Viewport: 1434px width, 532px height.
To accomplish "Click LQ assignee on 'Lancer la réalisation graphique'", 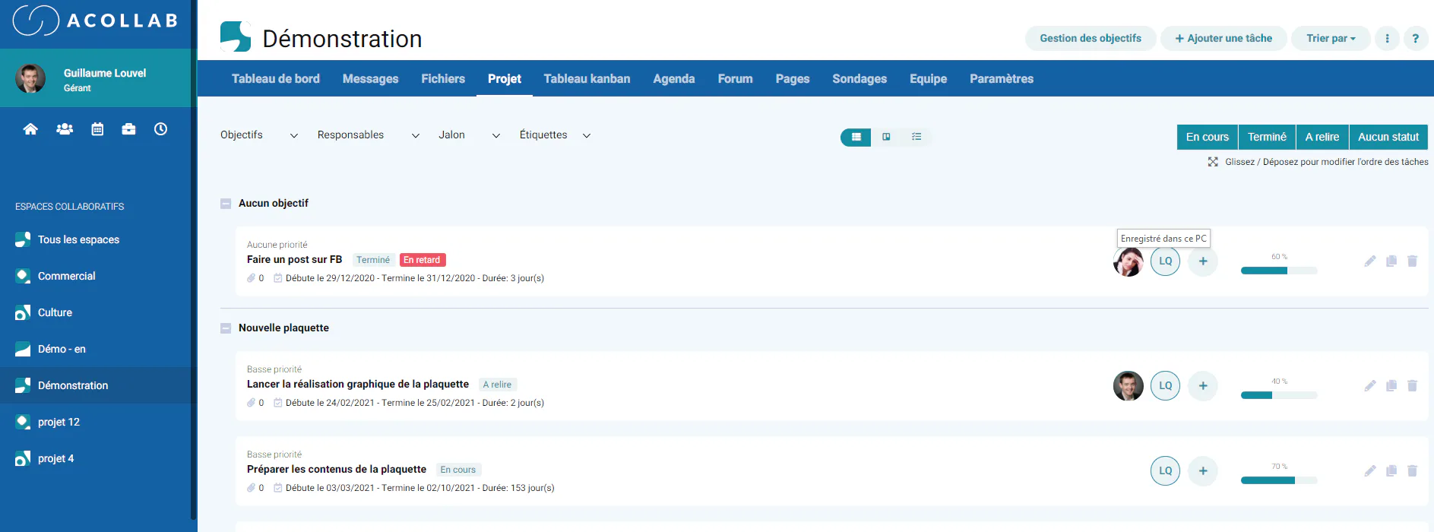I will click(1166, 385).
